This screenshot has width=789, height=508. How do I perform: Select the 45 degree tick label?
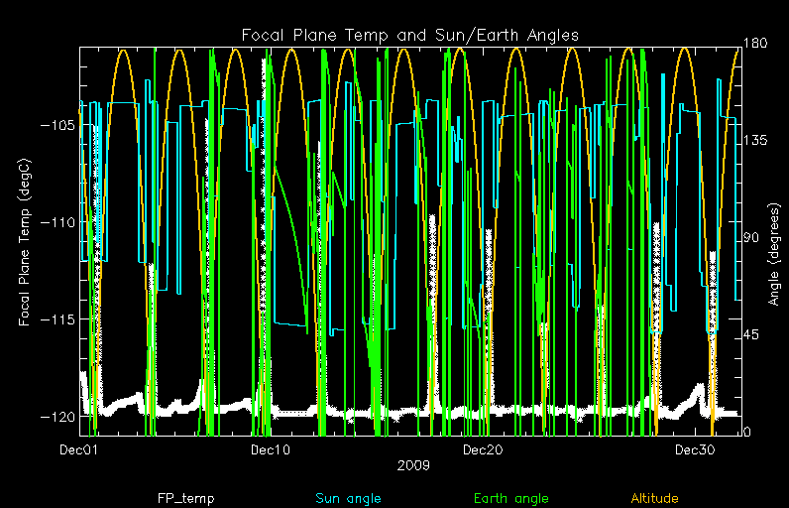(754, 335)
